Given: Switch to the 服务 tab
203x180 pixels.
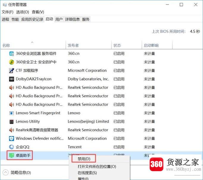Looking at the screenshot, I should [x=86, y=19].
